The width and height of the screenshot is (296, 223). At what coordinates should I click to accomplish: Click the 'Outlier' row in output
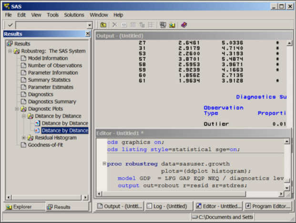(245, 124)
